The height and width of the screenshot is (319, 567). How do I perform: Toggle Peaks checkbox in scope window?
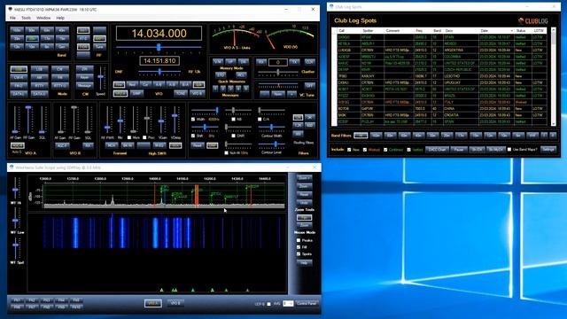pos(299,240)
